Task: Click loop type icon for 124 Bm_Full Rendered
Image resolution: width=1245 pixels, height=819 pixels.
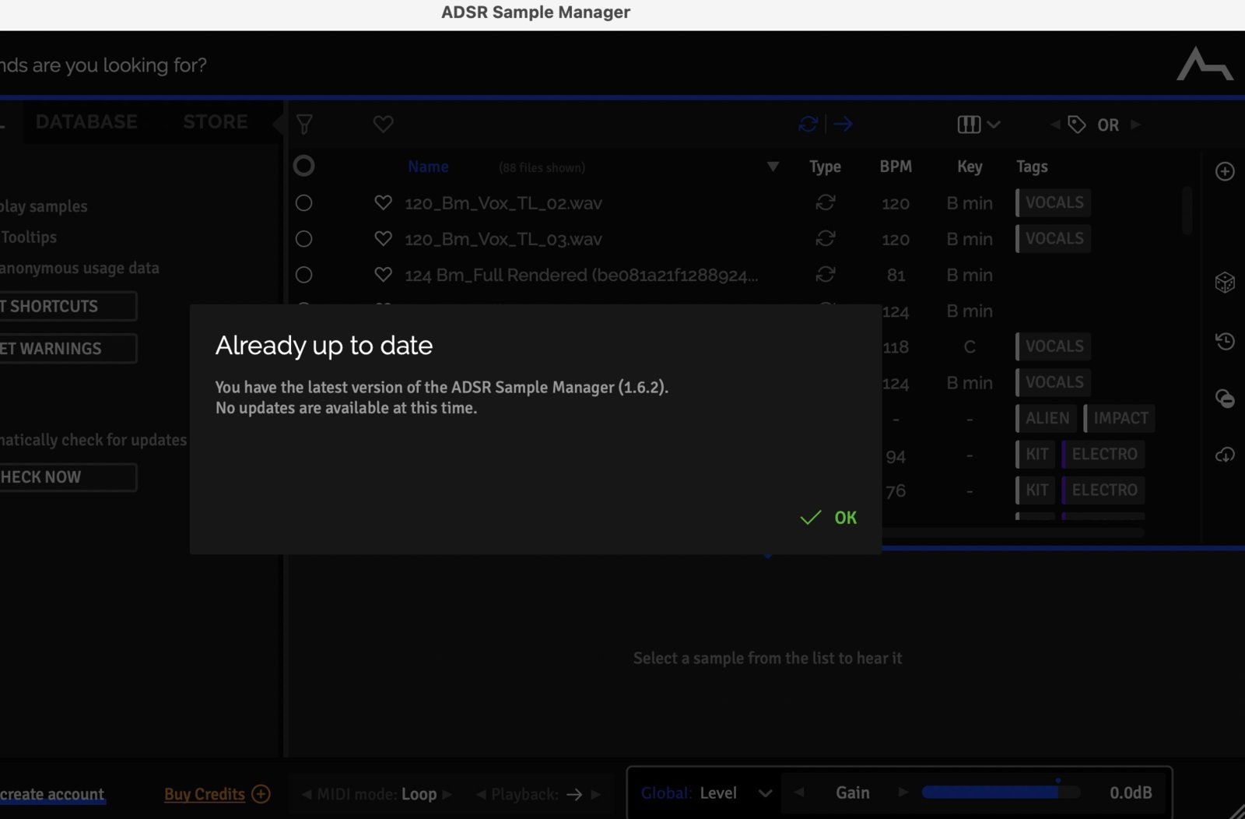Action: click(x=826, y=275)
